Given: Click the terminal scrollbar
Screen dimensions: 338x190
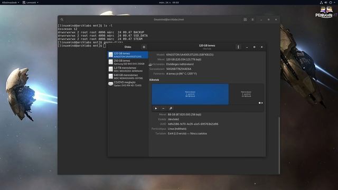Looking at the screenshot, I should [x=279, y=146].
